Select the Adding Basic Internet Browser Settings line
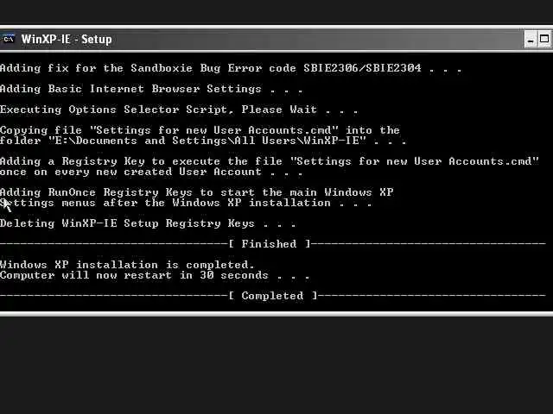 tap(151, 89)
